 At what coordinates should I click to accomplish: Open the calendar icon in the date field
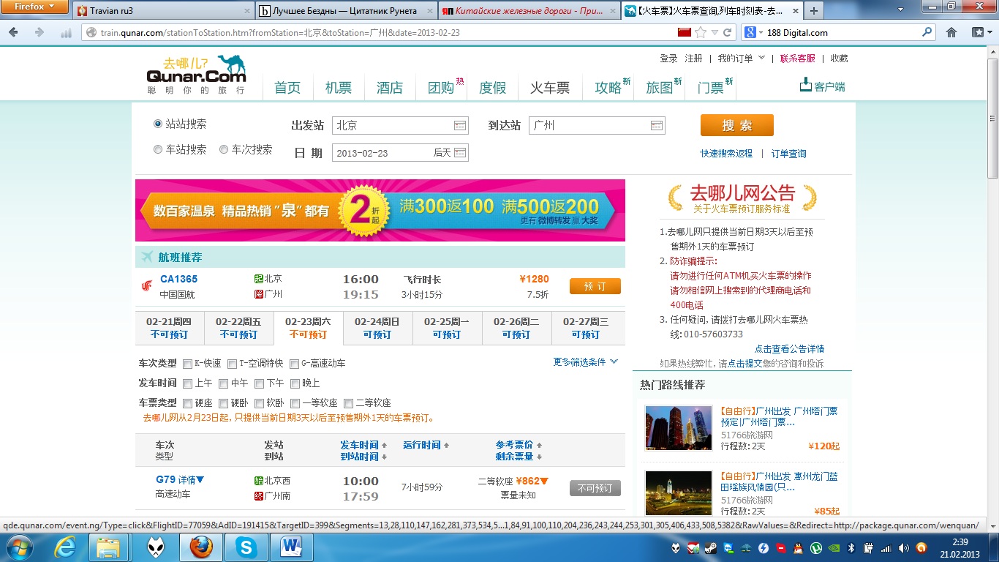[x=460, y=152]
